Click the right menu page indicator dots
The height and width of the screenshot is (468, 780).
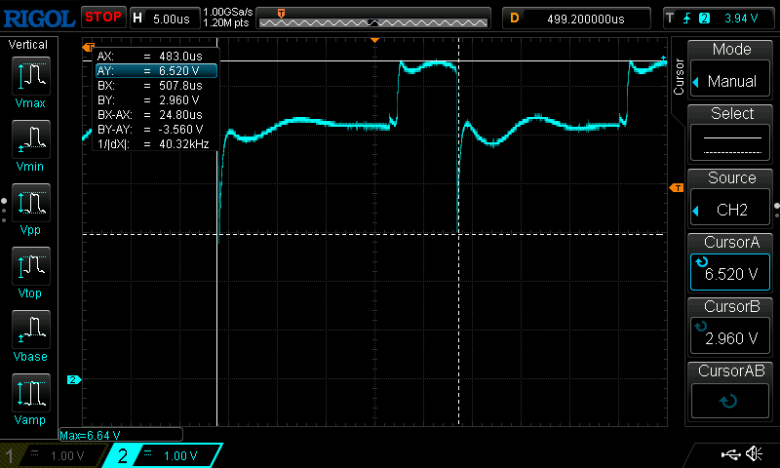776,210
